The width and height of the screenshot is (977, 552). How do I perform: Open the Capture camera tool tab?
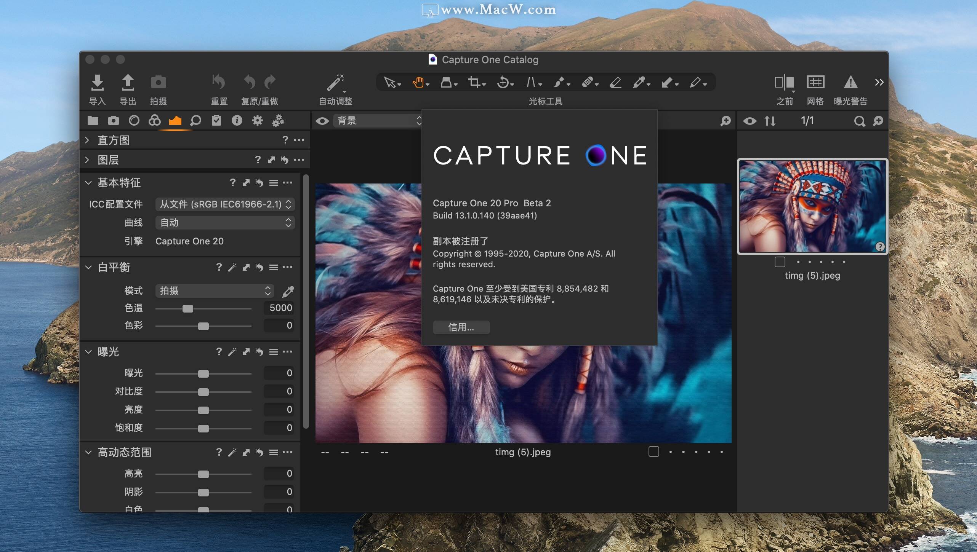tap(113, 121)
